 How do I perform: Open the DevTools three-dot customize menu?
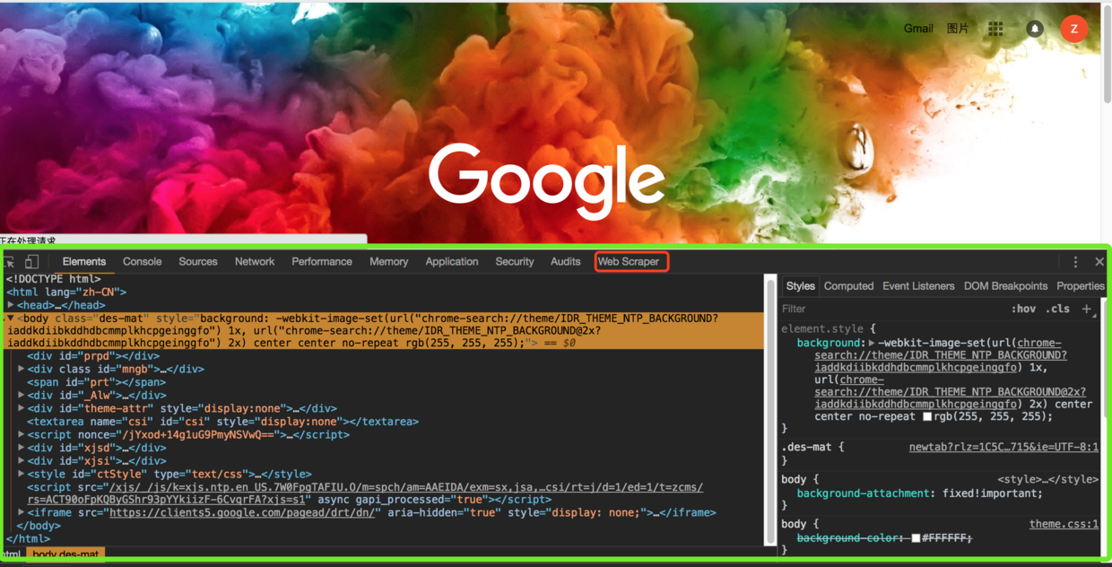coord(1075,262)
